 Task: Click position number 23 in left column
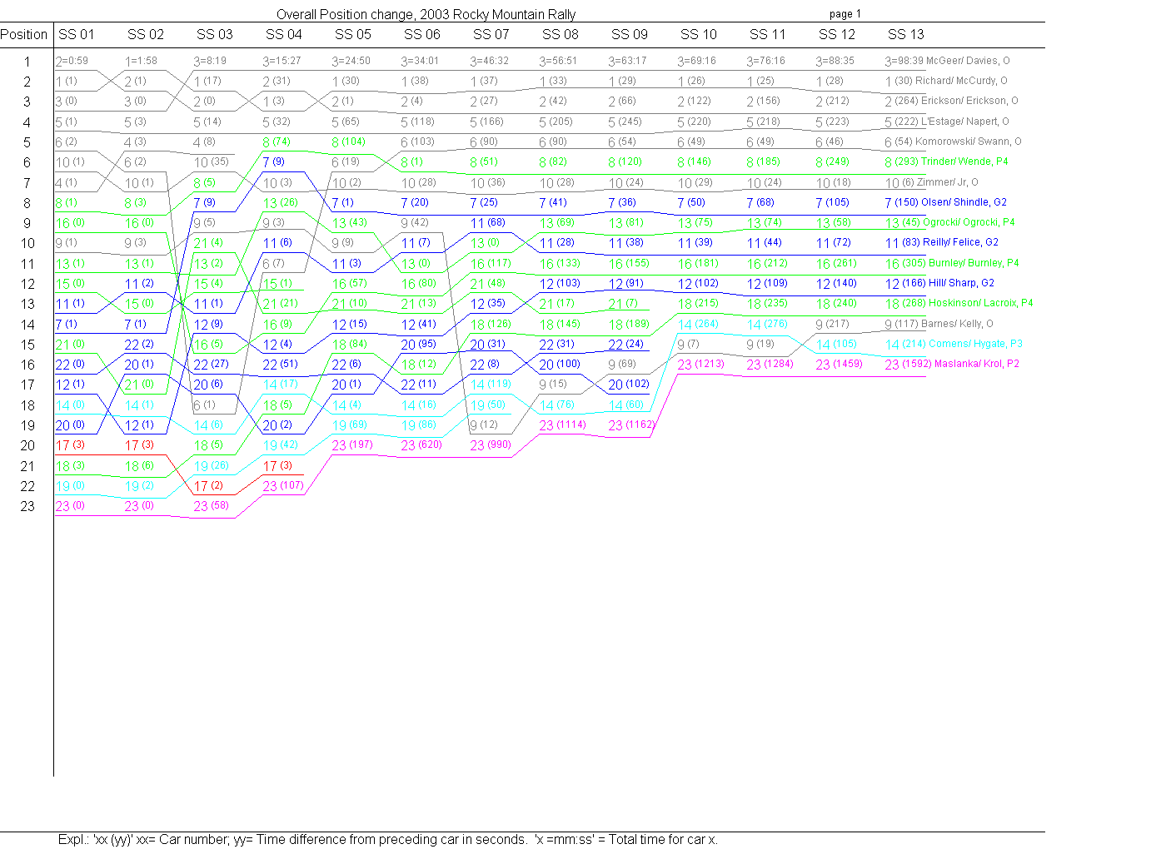(x=27, y=506)
